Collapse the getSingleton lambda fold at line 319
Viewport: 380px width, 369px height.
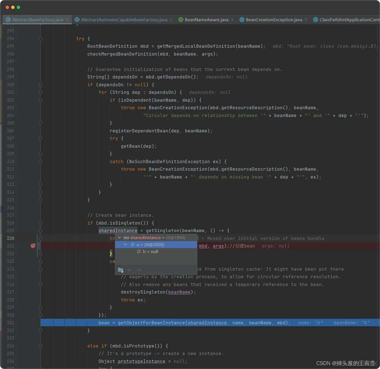click(x=41, y=230)
